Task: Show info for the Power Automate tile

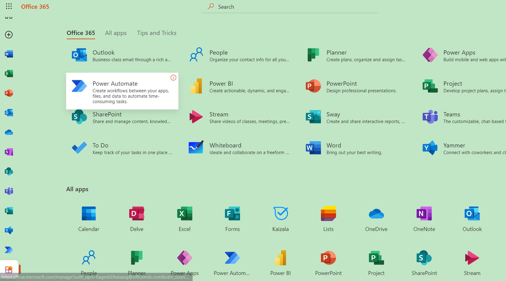Action: (173, 78)
